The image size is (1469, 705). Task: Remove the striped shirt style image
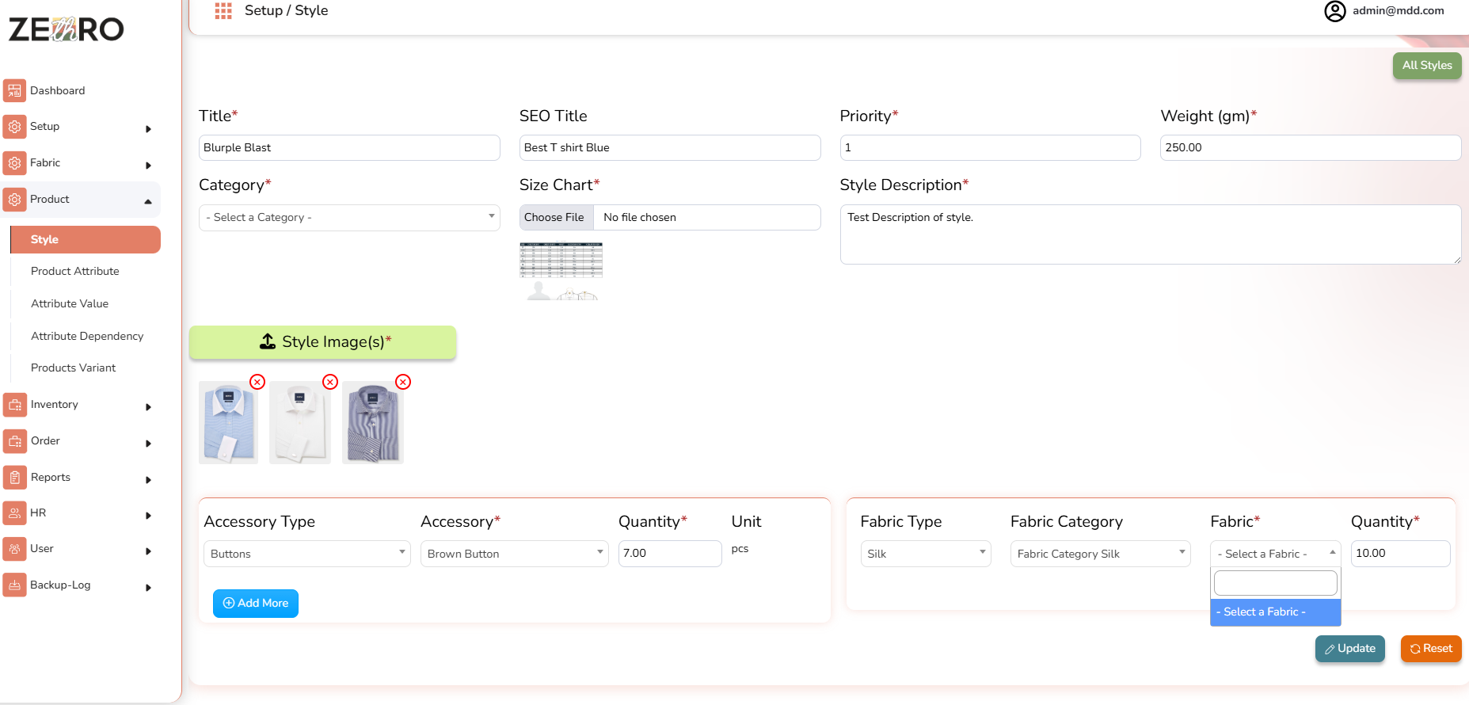[x=403, y=382]
